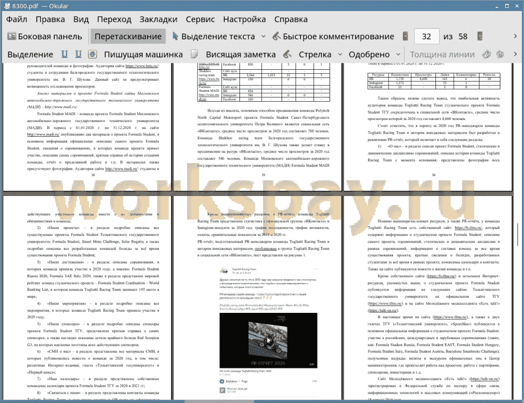Go to next page arrow icon
This screenshot has height=403, width=524.
pos(480,36)
